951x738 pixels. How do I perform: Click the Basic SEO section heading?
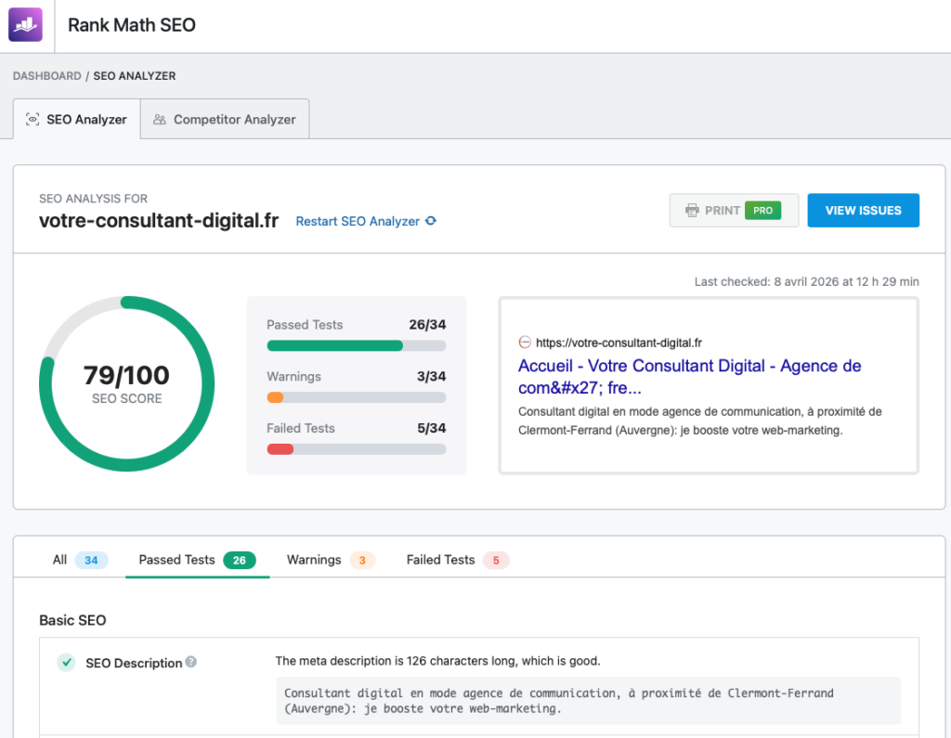[x=72, y=620]
